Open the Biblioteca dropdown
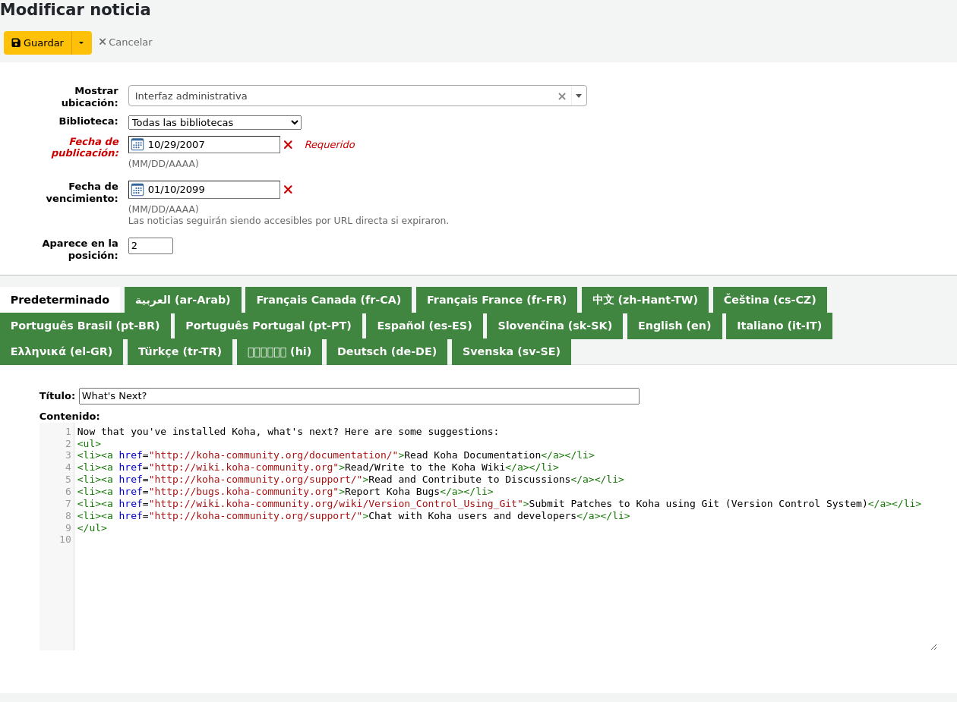Screen dimensions: 957x702 [x=215, y=122]
